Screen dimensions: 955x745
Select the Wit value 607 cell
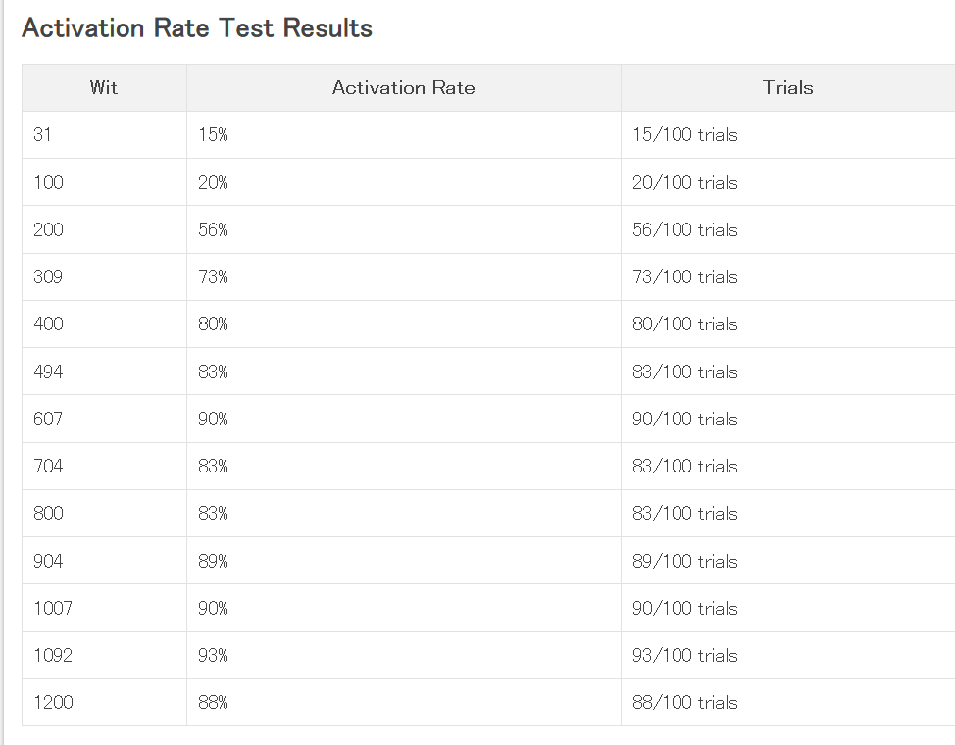104,419
